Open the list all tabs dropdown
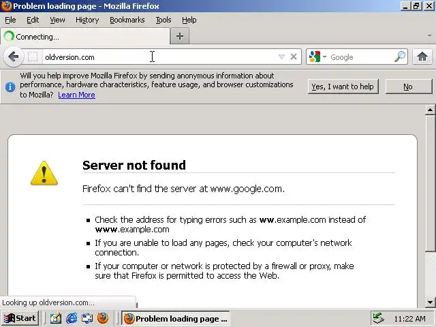Image resolution: width=436 pixels, height=327 pixels. pos(430,35)
